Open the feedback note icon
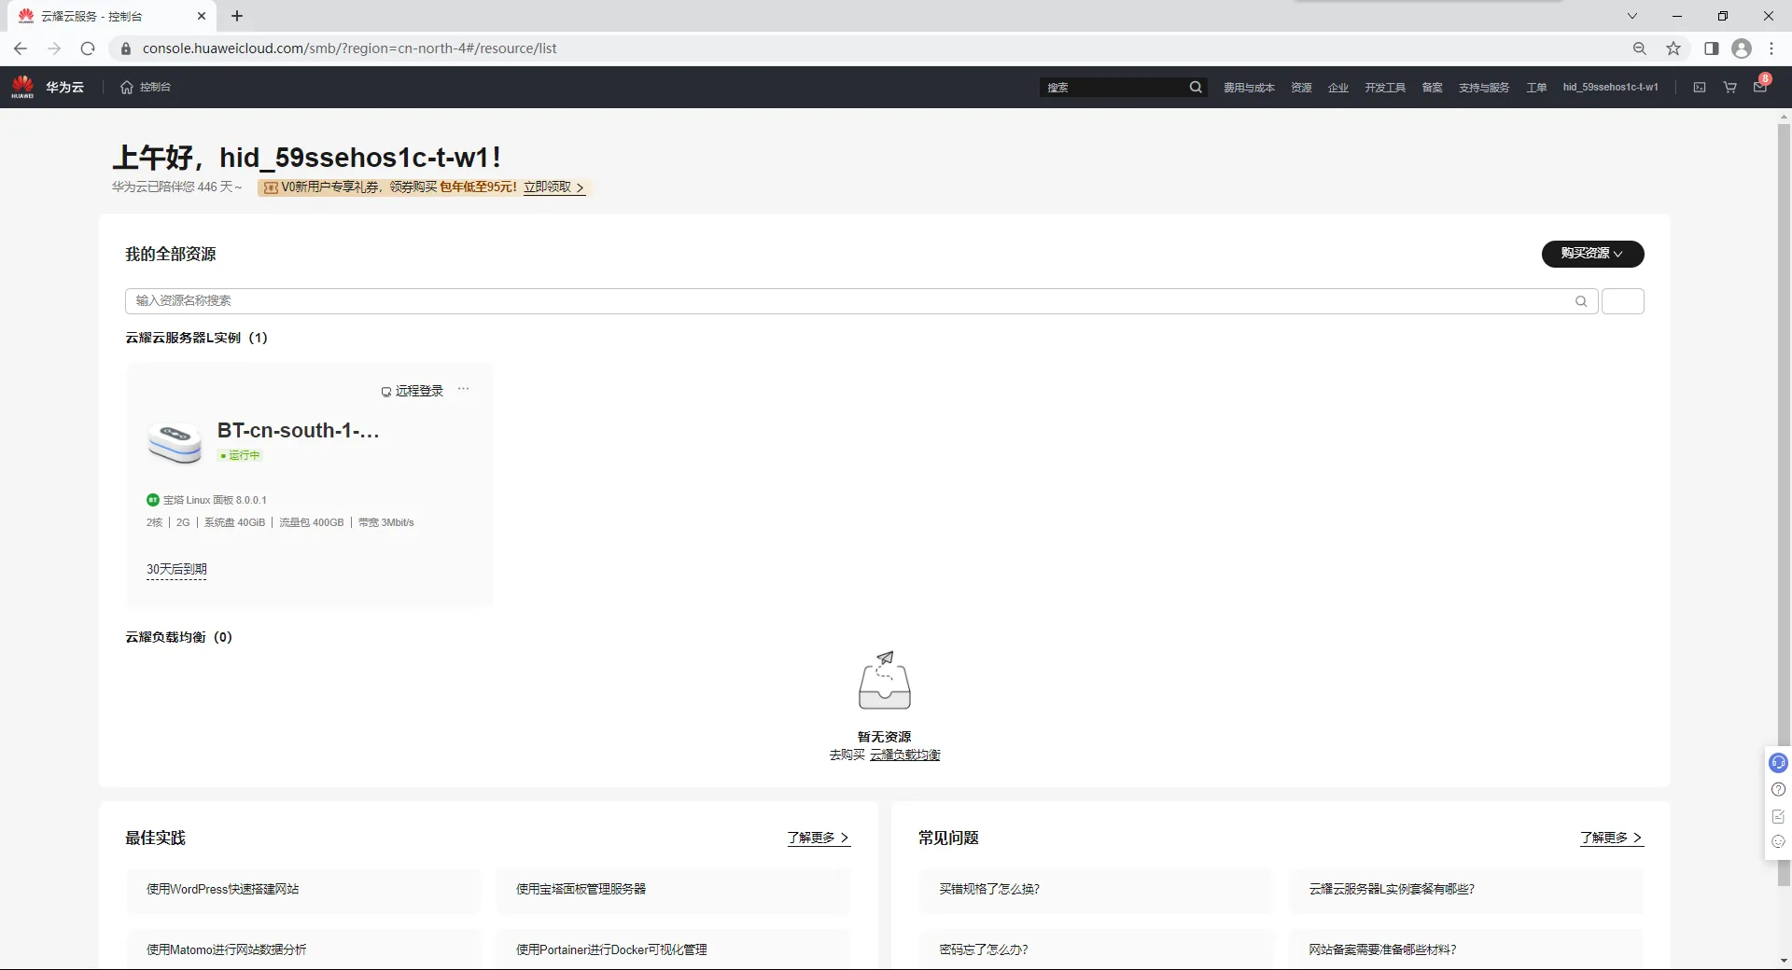 click(1778, 816)
